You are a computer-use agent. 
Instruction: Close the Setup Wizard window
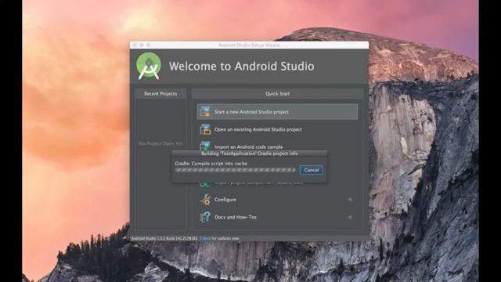tap(135, 45)
